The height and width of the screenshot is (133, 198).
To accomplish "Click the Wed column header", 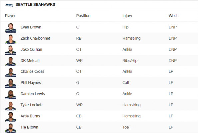I will 172,16.
